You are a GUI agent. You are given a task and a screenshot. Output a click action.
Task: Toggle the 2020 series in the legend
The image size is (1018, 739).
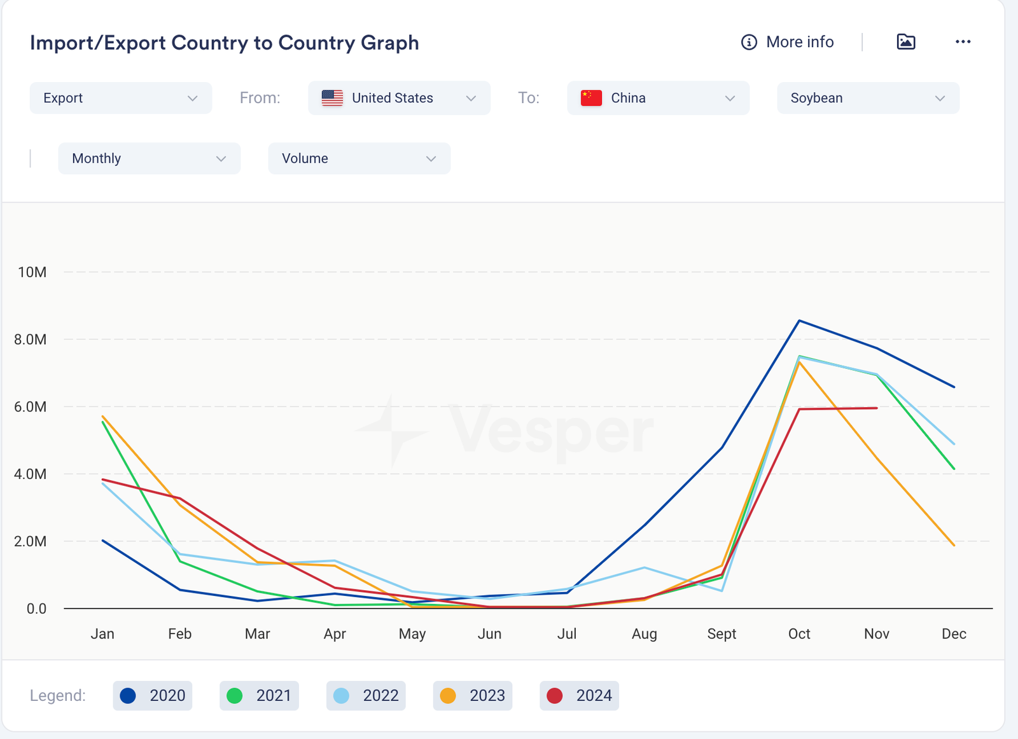(153, 696)
